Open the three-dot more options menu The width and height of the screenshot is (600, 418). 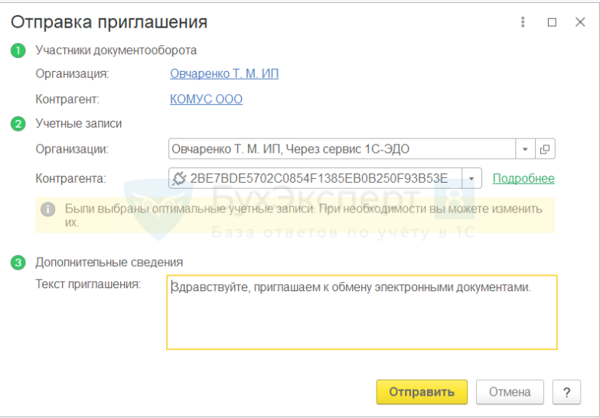(x=522, y=22)
